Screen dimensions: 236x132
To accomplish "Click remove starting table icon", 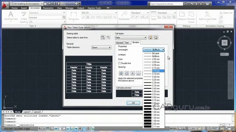I will 108,37.
